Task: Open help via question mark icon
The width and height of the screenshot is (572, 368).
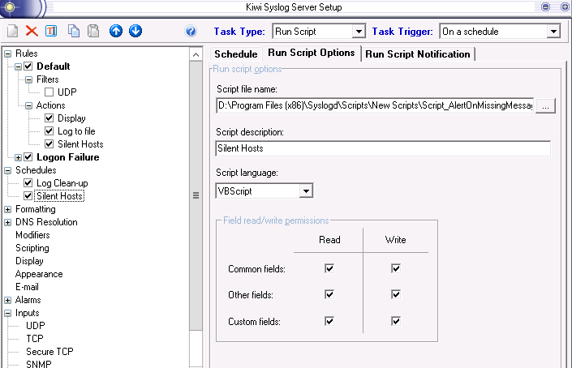Action: click(191, 31)
